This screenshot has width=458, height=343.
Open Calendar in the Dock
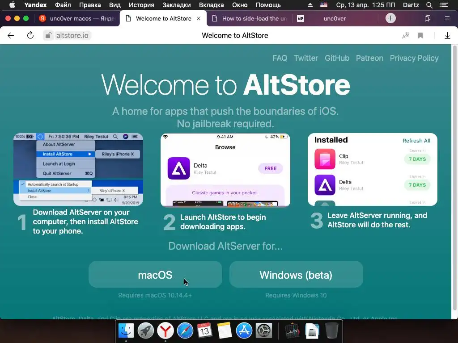(204, 330)
